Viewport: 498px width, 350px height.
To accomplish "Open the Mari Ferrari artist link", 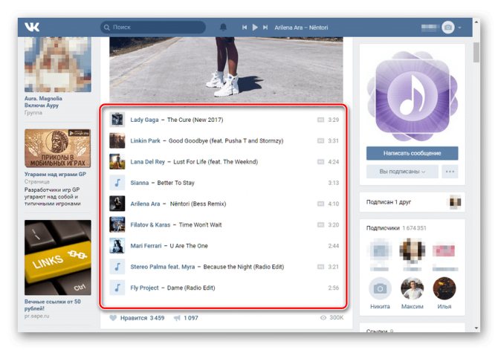I will click(x=146, y=246).
